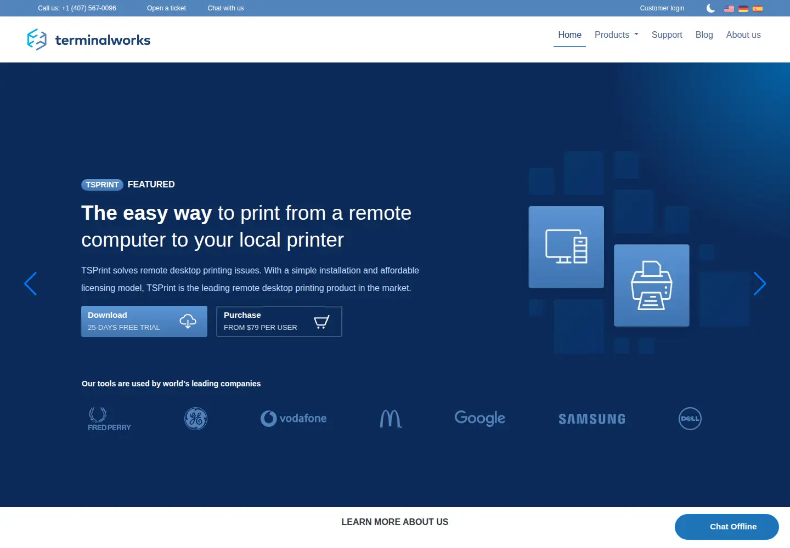Click Chat with us link

click(x=225, y=8)
